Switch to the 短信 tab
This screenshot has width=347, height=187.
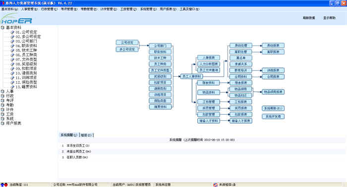86,135
